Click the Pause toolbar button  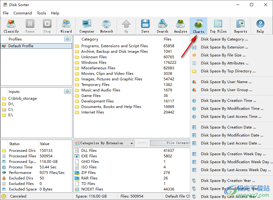pyautogui.click(x=30, y=26)
